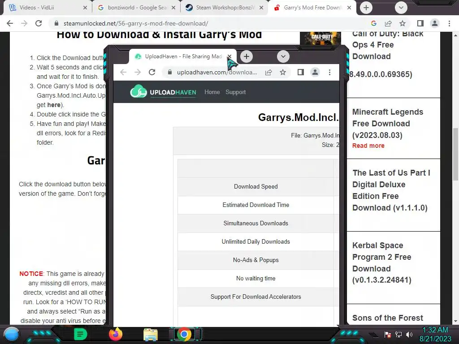Open Minecraft Legends Free Download link
This screenshot has width=459, height=344.
point(388,124)
